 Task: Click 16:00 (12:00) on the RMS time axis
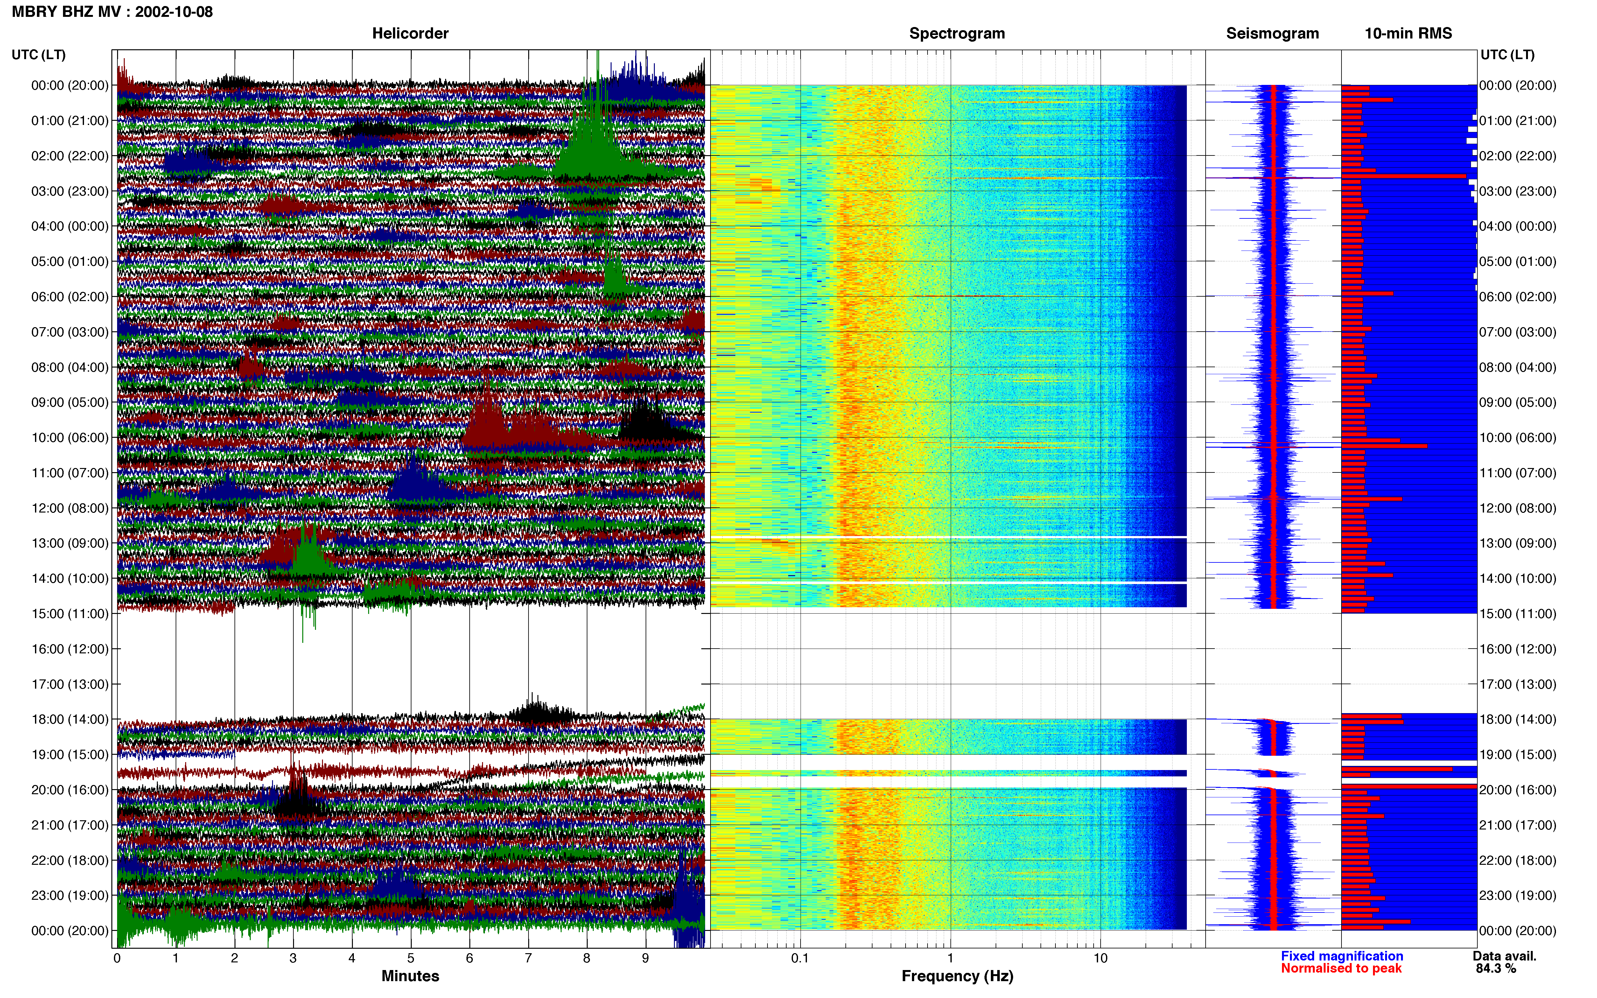point(1518,649)
